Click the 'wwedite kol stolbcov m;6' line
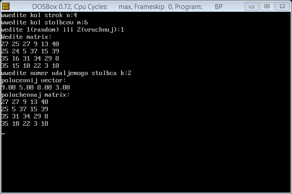Image resolution: width=292 pixels, height=194 pixels. pos(44,22)
